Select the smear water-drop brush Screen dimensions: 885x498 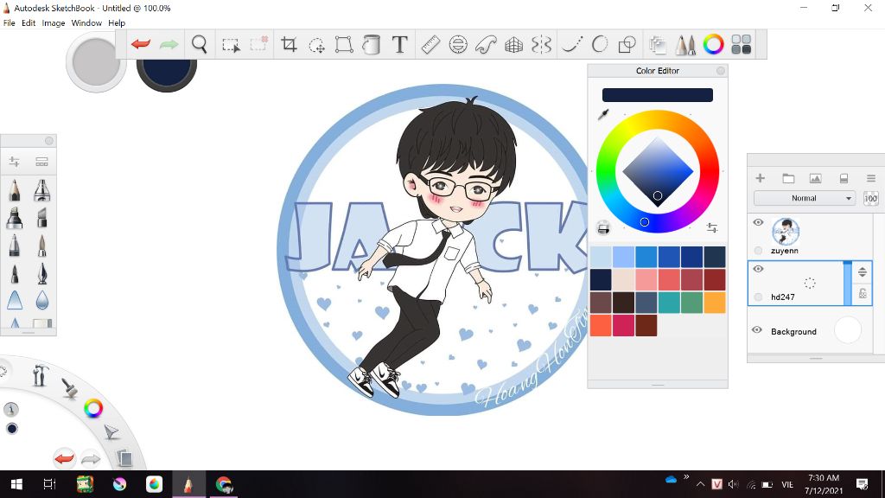(x=42, y=300)
